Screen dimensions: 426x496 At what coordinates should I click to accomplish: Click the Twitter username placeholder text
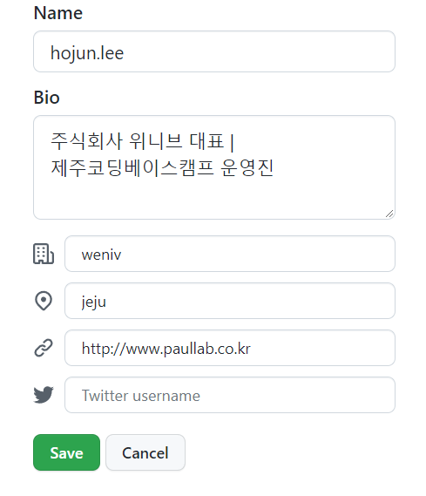pos(141,396)
